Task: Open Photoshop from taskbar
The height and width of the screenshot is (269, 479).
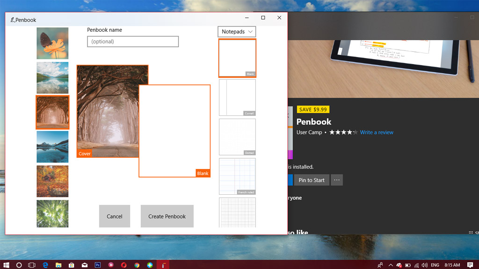Action: click(98, 265)
